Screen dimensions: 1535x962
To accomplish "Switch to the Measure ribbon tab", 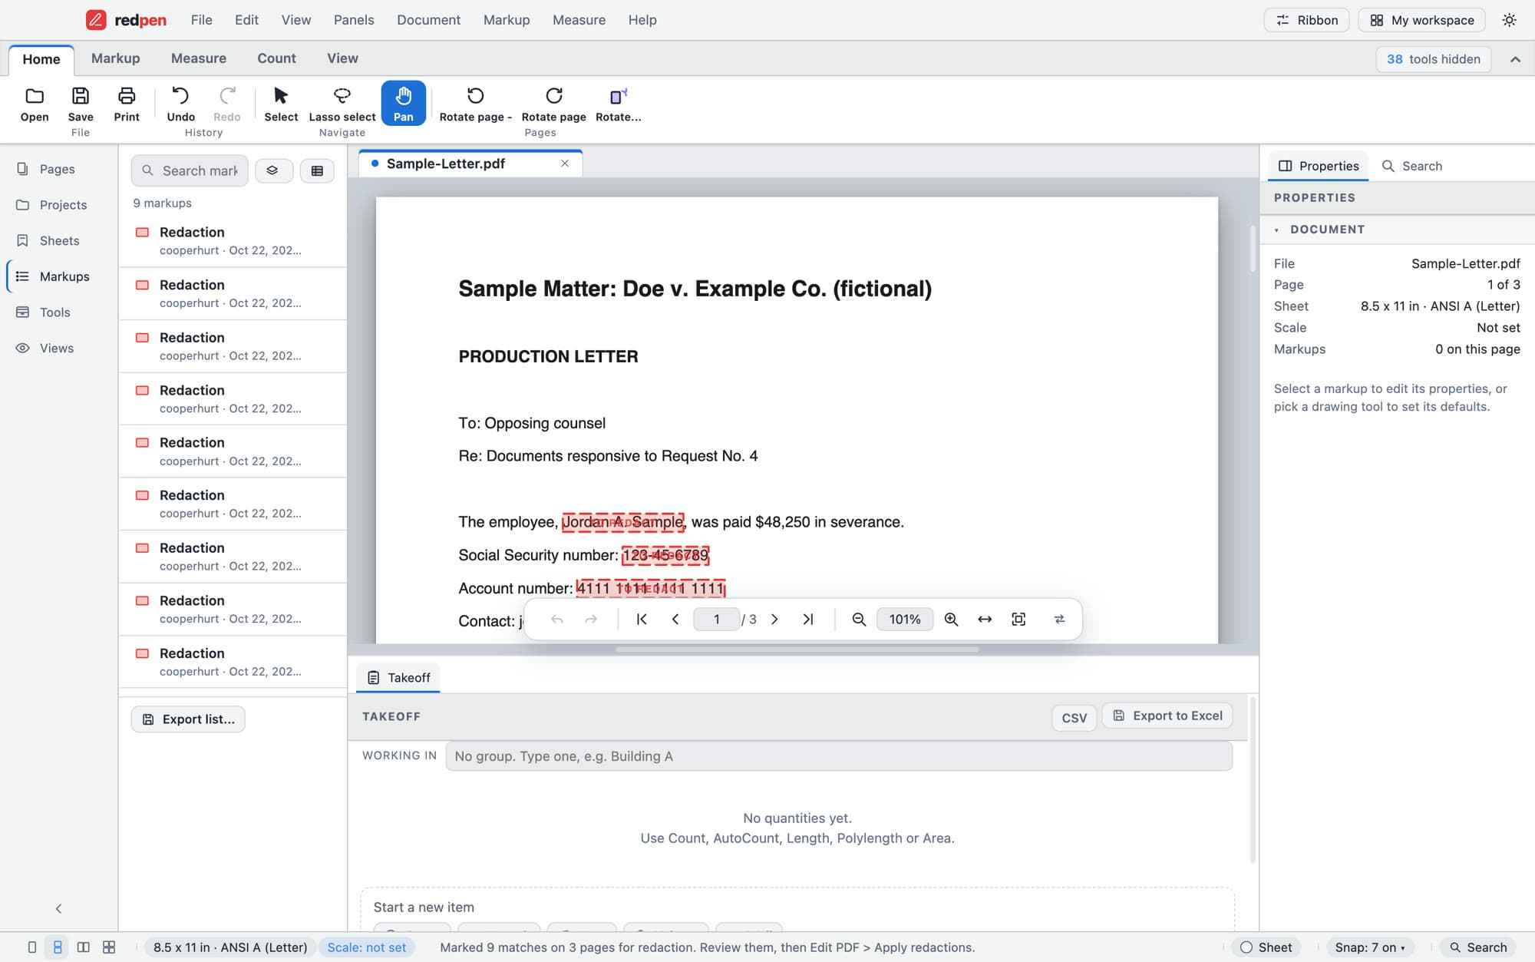I will (199, 58).
